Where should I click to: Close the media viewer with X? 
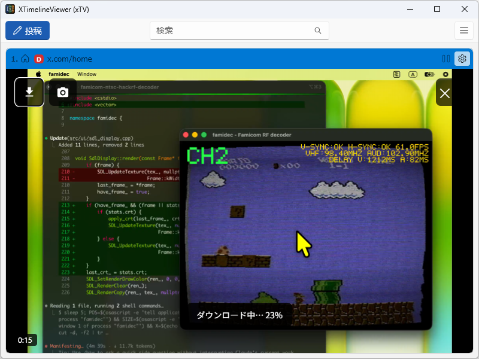tap(444, 93)
